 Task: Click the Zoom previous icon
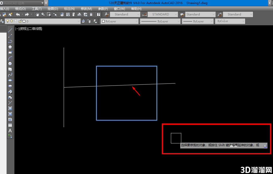tap(55, 14)
